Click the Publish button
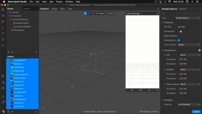Image resolution: width=202 pixels, height=114 pixels. [196, 111]
